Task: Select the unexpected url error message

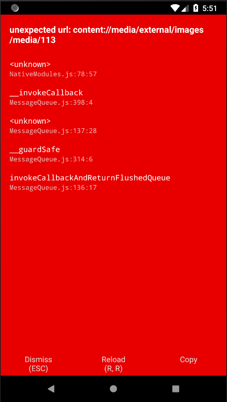Action: [107, 35]
